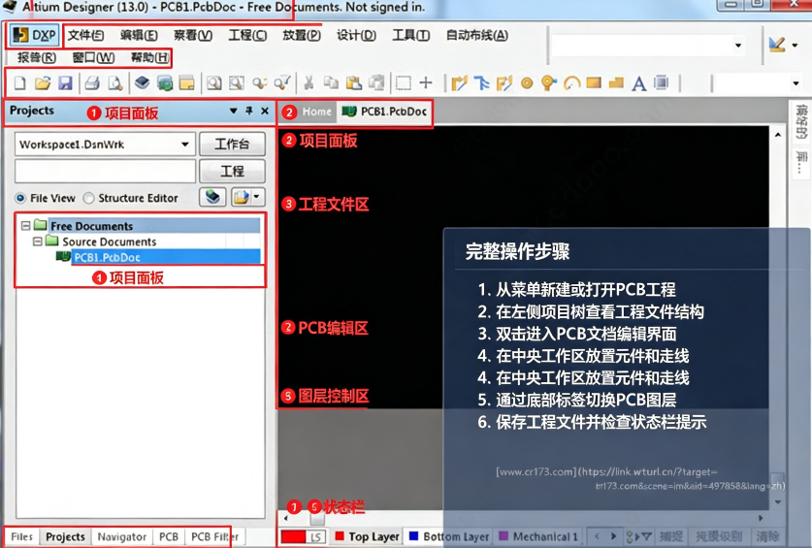
Task: Open the toolbar far-right dropdown arrow
Action: point(796,83)
